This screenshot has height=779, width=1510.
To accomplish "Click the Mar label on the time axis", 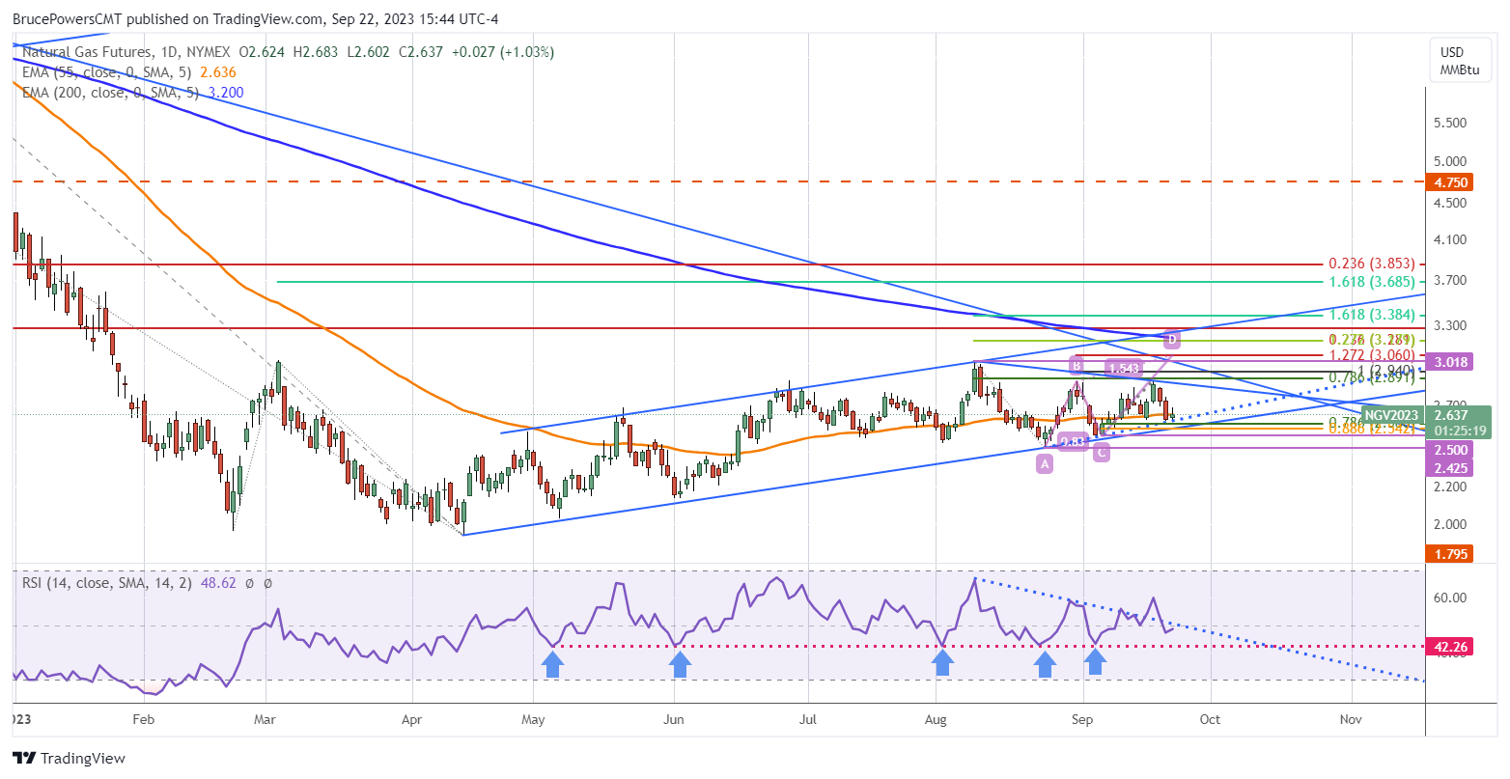I will [266, 719].
